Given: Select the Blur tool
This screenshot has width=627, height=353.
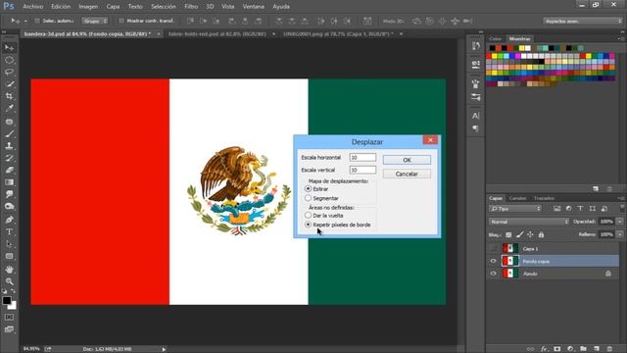Looking at the screenshot, I should (x=9, y=194).
